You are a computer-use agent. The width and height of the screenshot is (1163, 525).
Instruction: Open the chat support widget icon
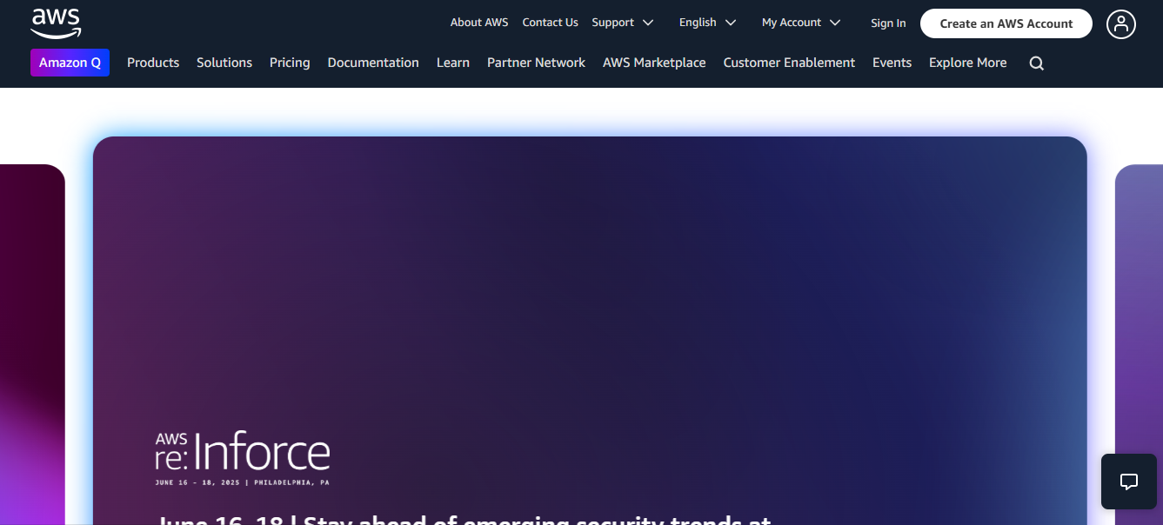1129,482
